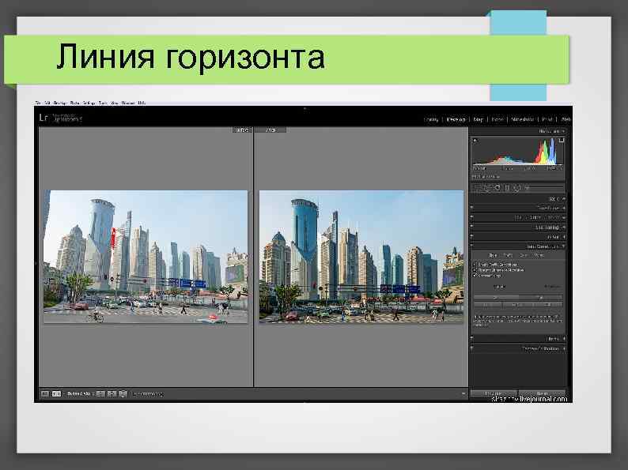The width and height of the screenshot is (628, 470).
Task: Expand the Basic panel
Action: (563, 199)
